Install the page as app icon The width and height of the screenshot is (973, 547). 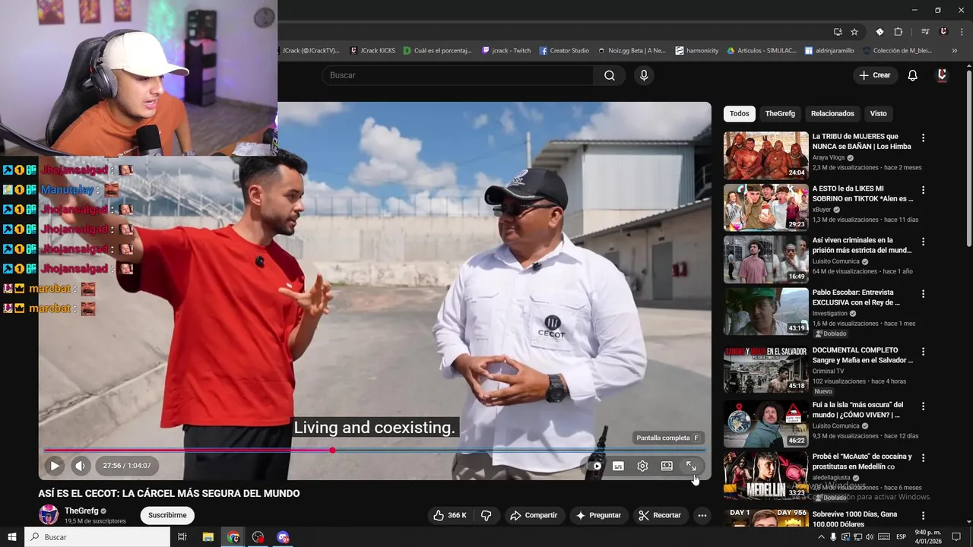838,32
